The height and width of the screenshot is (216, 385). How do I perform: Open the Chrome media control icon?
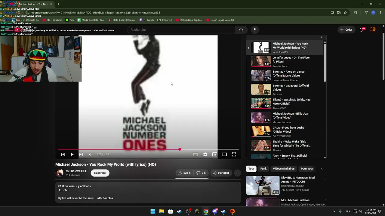pyautogui.click(x=366, y=13)
